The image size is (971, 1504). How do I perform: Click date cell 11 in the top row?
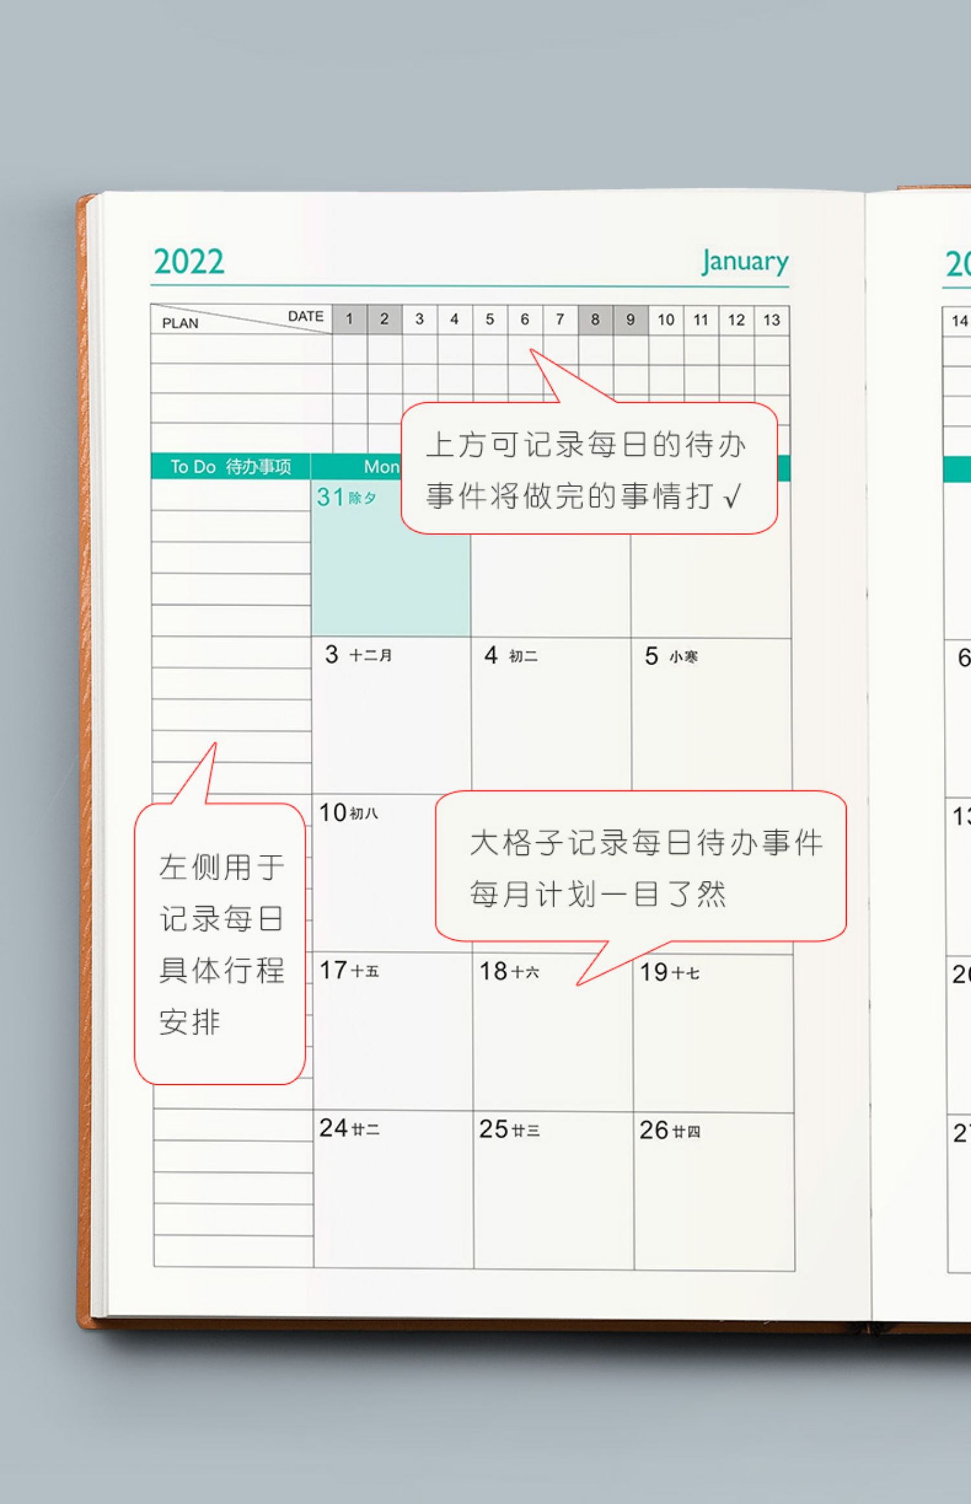701,319
